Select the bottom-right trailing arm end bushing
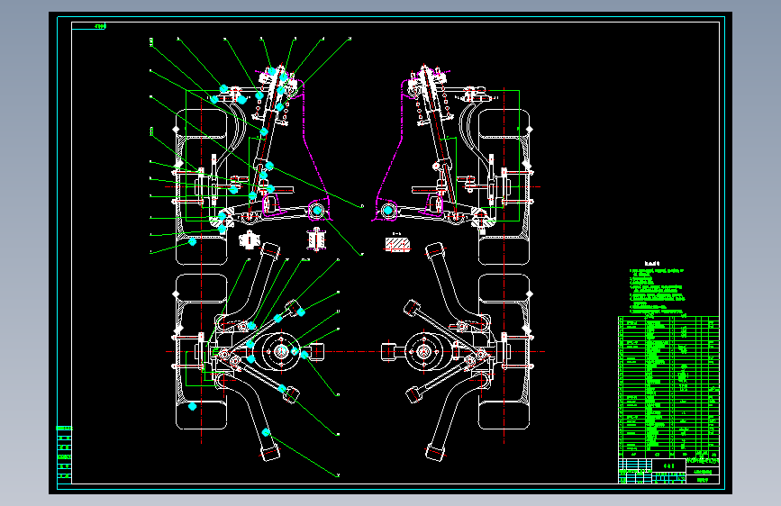Image resolution: width=781 pixels, height=506 pixels. pos(435,453)
